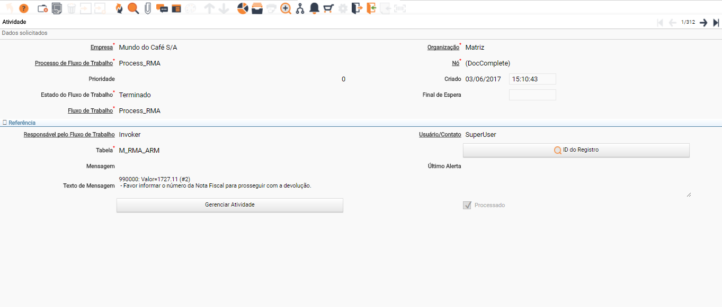Click the text area resize handle corner
This screenshot has width=722, height=307.
689,194
